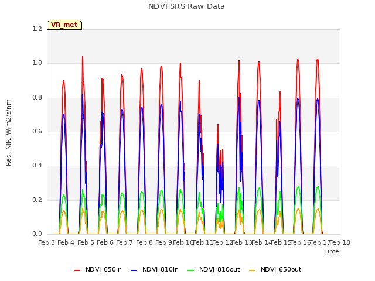Click the Feb 3 x-axis label

tap(47, 242)
